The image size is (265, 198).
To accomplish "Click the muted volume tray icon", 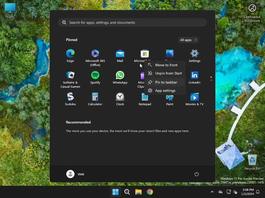I will (x=235, y=192).
